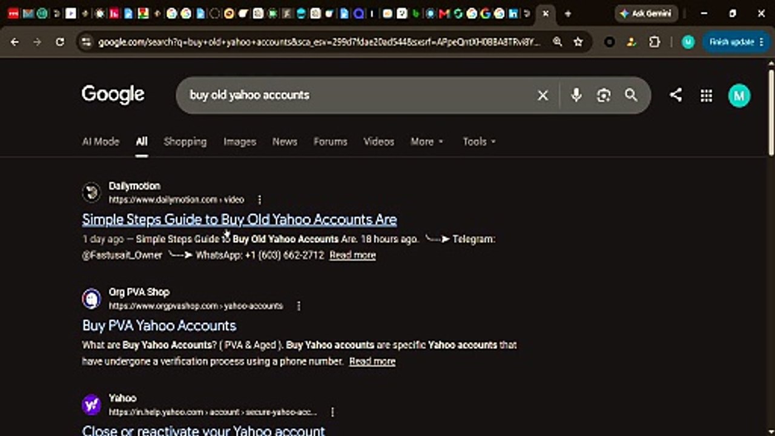
Task: Switch to the LinkedIn tab
Action: pos(513,13)
